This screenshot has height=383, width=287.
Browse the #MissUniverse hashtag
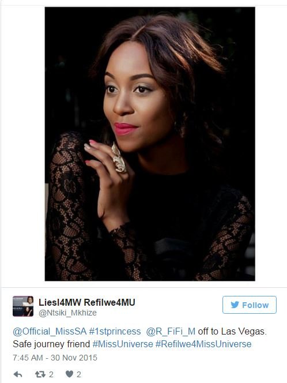point(123,344)
